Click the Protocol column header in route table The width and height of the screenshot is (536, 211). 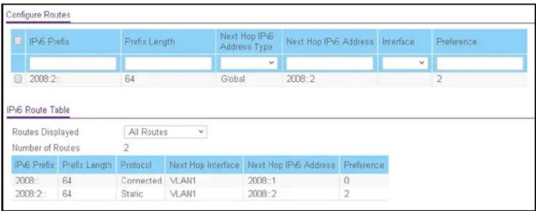pyautogui.click(x=136, y=165)
